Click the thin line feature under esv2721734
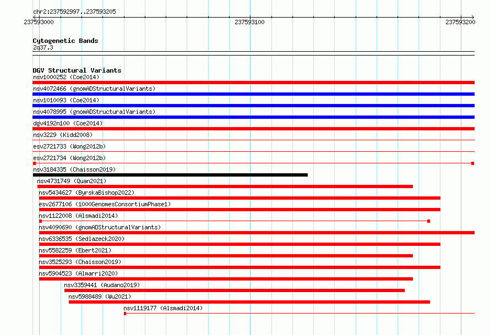Image resolution: width=490 pixels, height=335 pixels. click(253, 163)
